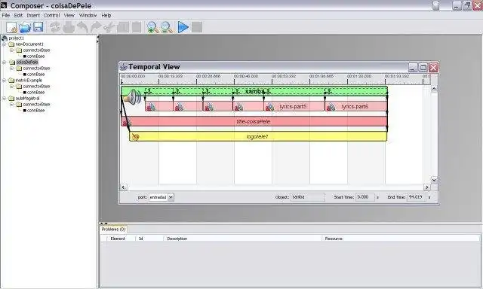Open the File menu
483x289 pixels.
click(5, 15)
